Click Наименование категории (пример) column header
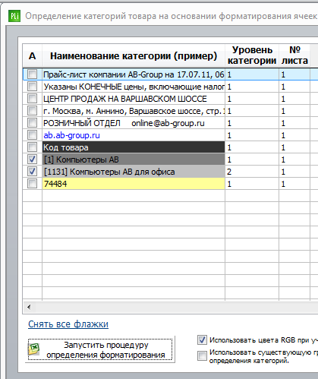 point(134,55)
